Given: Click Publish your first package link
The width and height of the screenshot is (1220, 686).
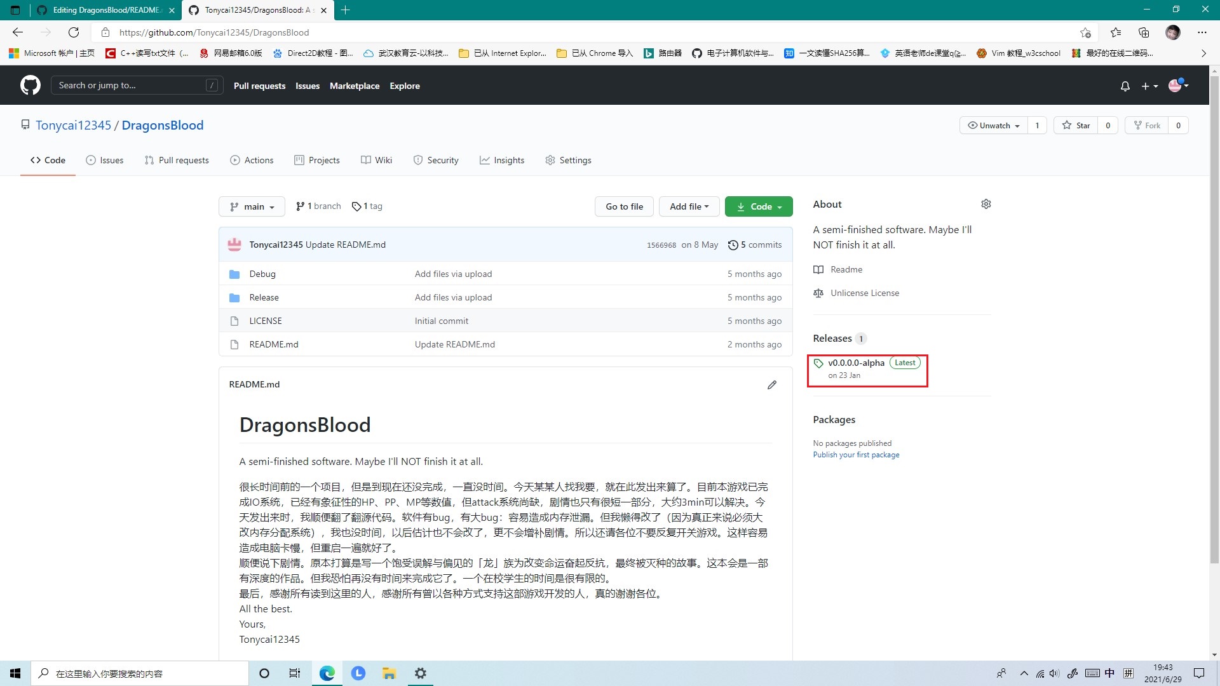Looking at the screenshot, I should [x=856, y=455].
